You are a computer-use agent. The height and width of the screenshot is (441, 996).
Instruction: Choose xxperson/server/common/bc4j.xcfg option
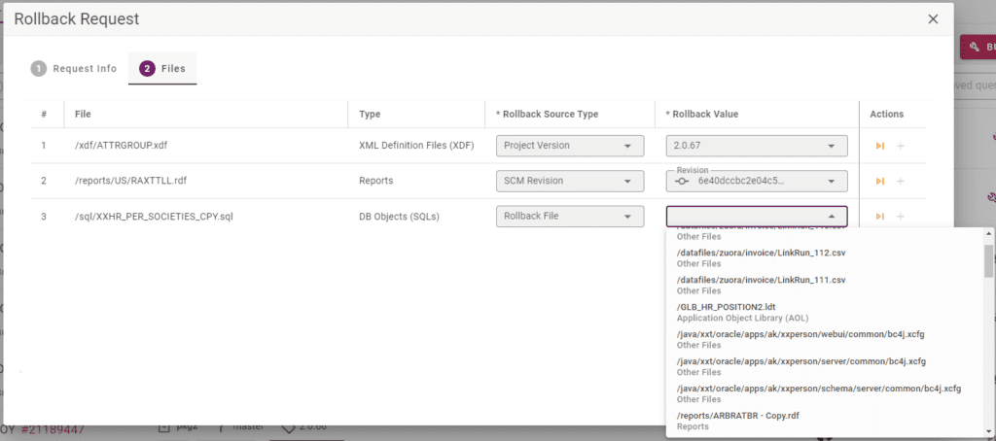826,366
